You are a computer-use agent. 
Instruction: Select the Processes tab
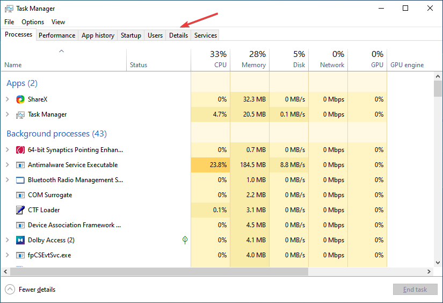(x=18, y=34)
